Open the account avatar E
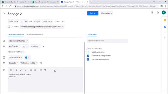 pyautogui.click(x=164, y=13)
